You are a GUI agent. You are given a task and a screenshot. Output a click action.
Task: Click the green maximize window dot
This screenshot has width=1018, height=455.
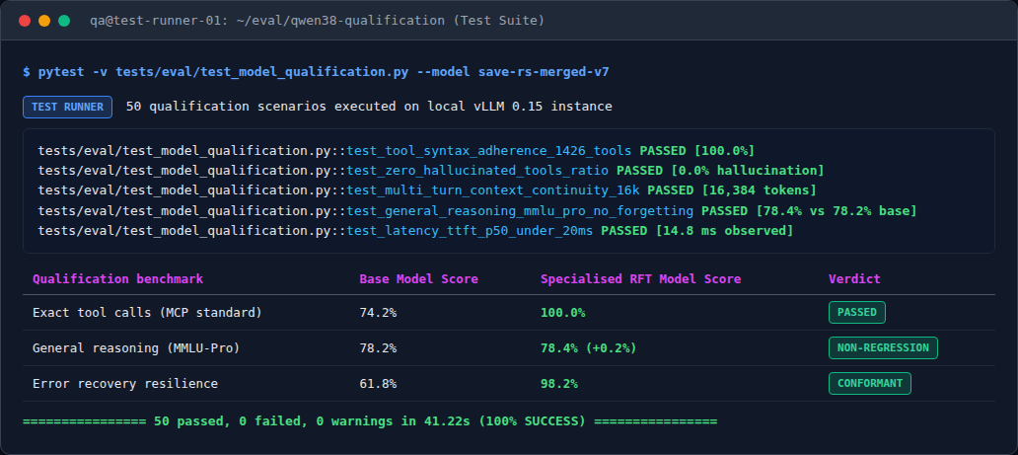coord(63,20)
